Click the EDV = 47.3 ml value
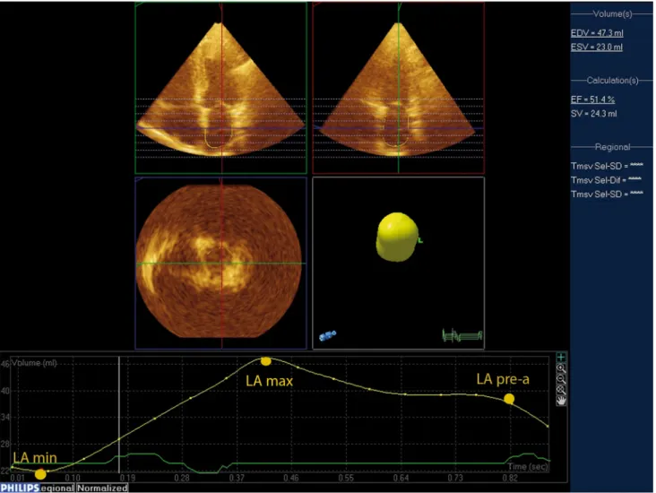Viewport: 656px width, 493px height. [597, 33]
